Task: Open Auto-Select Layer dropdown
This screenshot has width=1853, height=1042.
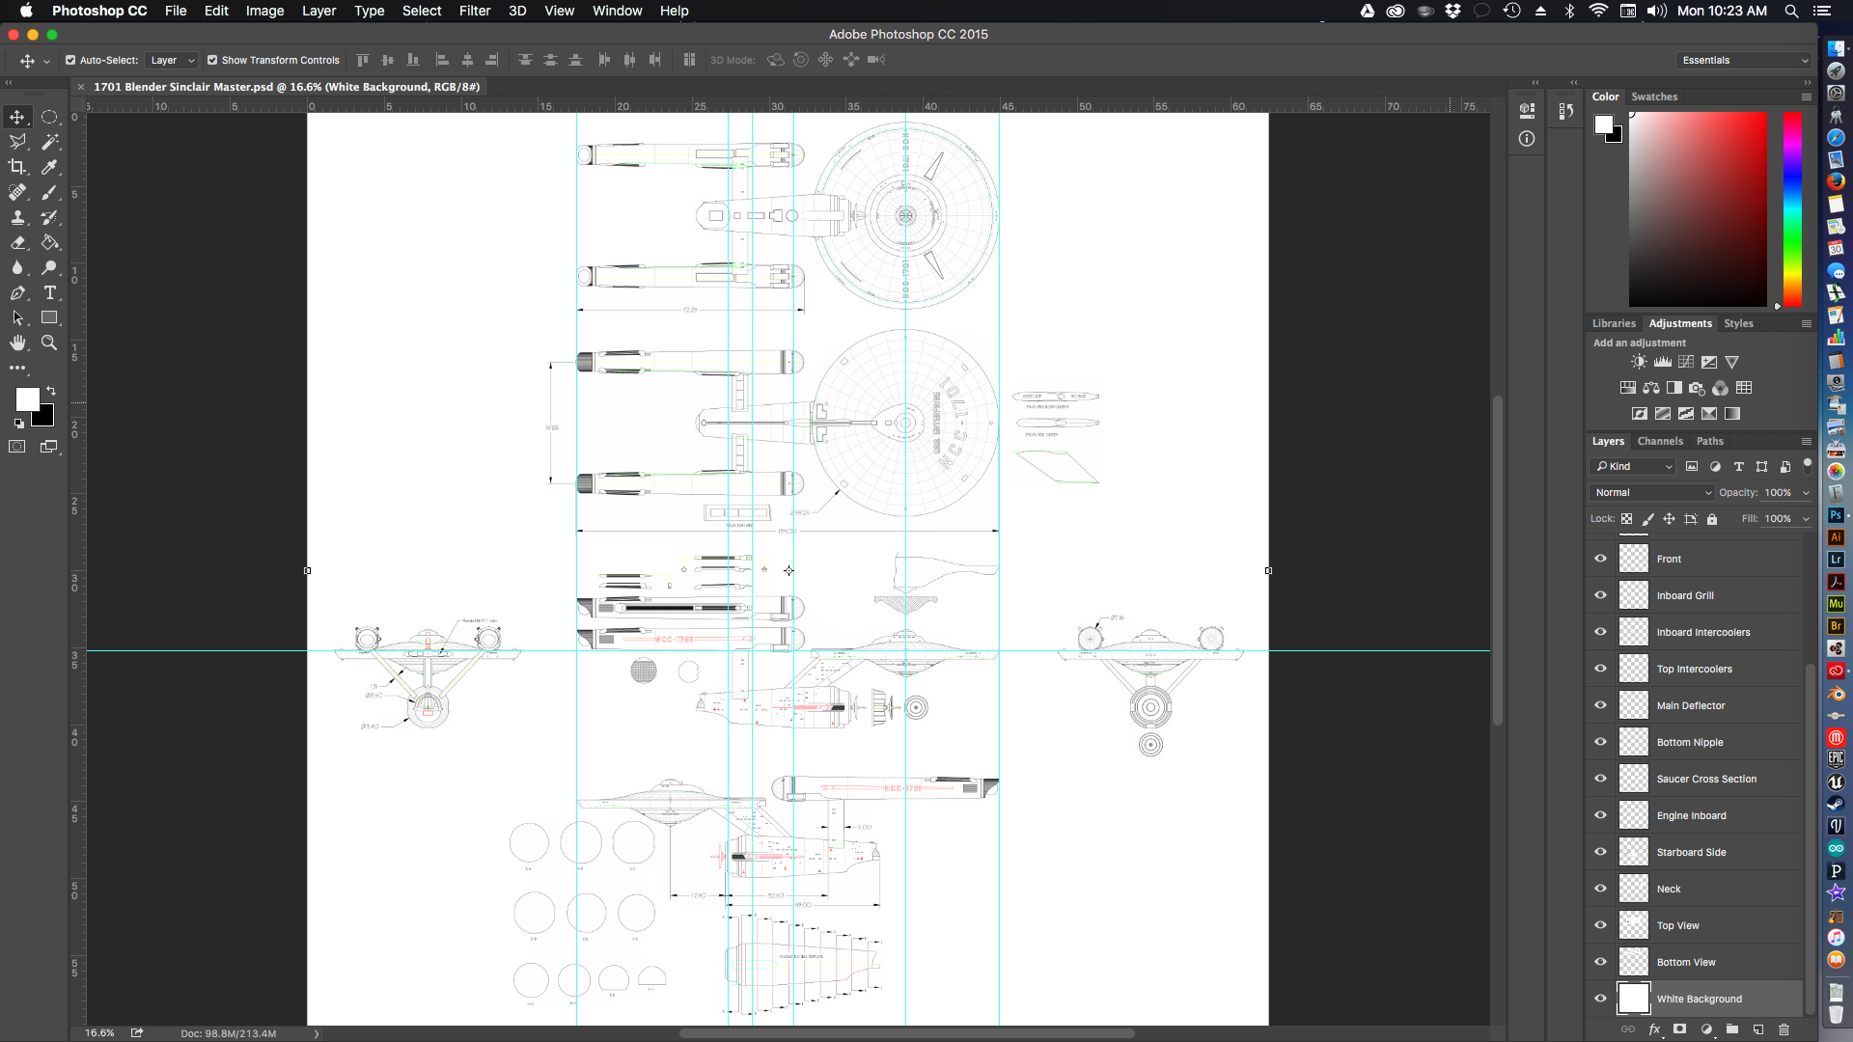Action: click(172, 60)
